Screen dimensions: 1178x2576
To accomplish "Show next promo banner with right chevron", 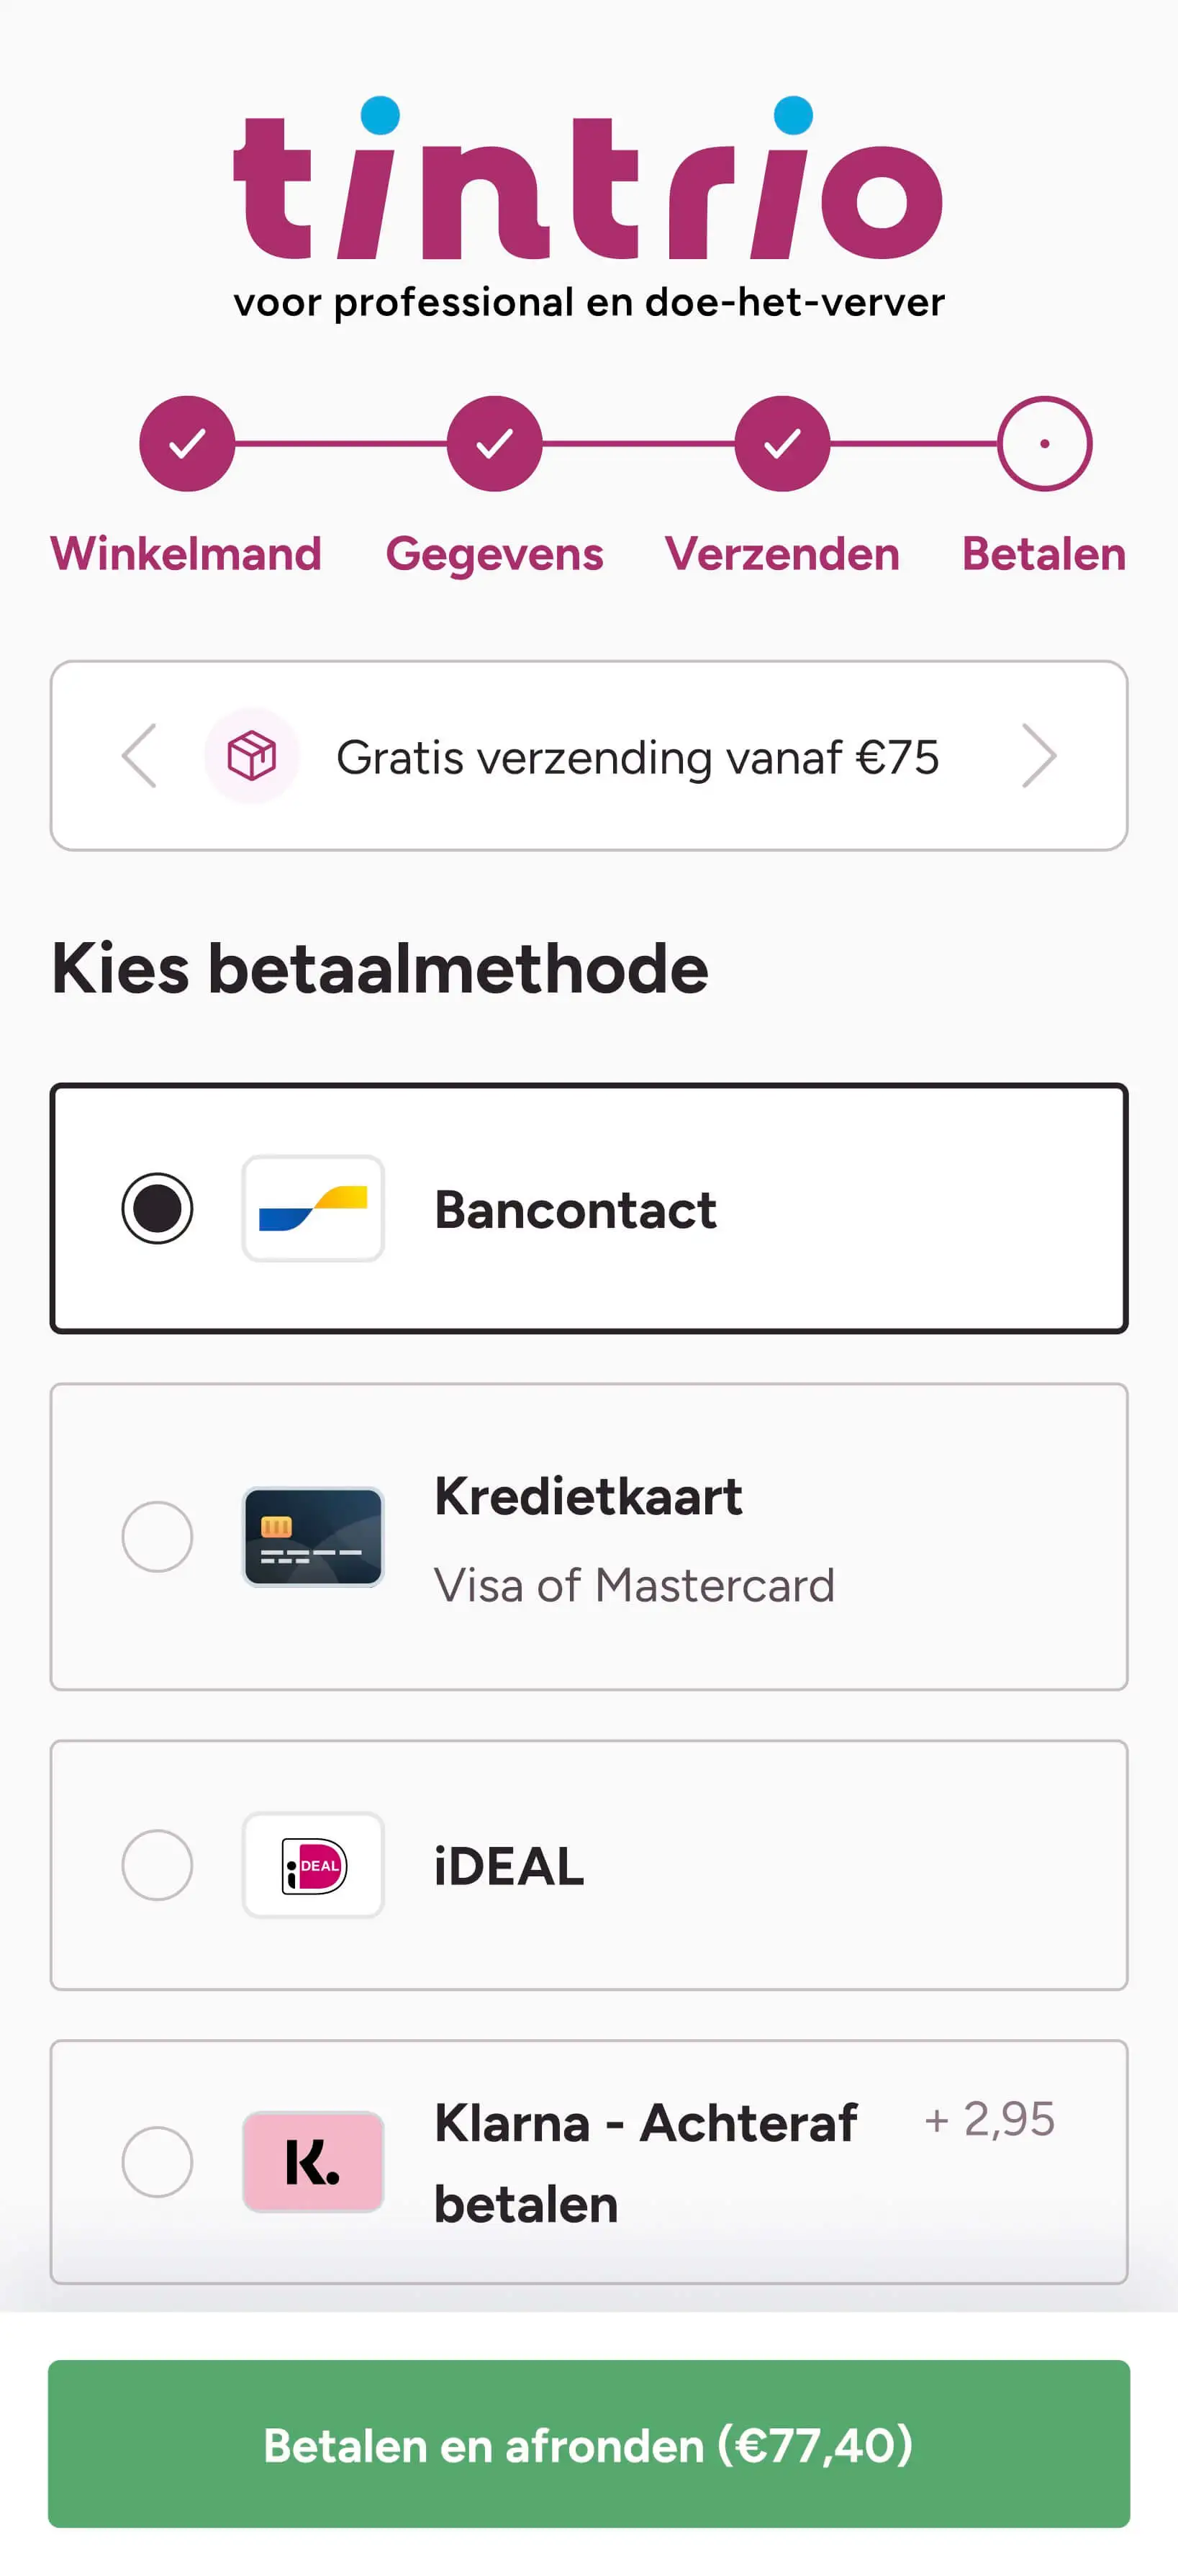I will click(1039, 755).
